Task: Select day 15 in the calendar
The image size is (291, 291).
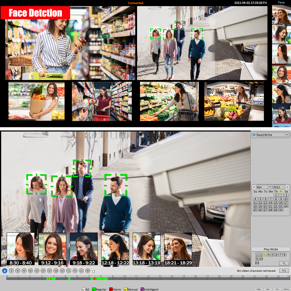Action: [x=276, y=203]
